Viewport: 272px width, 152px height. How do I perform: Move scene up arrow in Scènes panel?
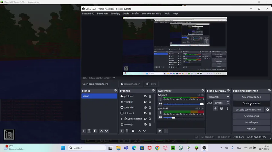101,131
